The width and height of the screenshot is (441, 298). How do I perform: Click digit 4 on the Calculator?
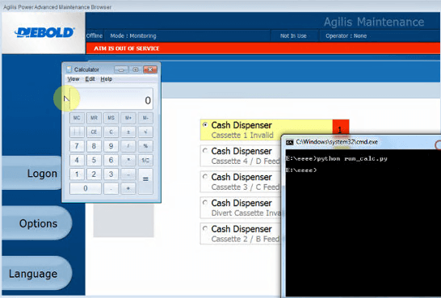[x=77, y=160]
